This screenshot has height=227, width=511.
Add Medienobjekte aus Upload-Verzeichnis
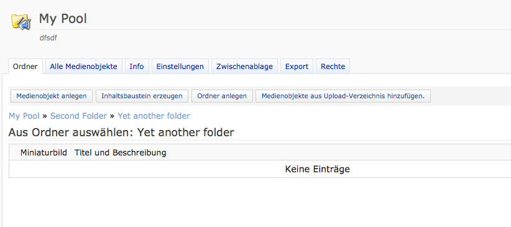point(343,96)
